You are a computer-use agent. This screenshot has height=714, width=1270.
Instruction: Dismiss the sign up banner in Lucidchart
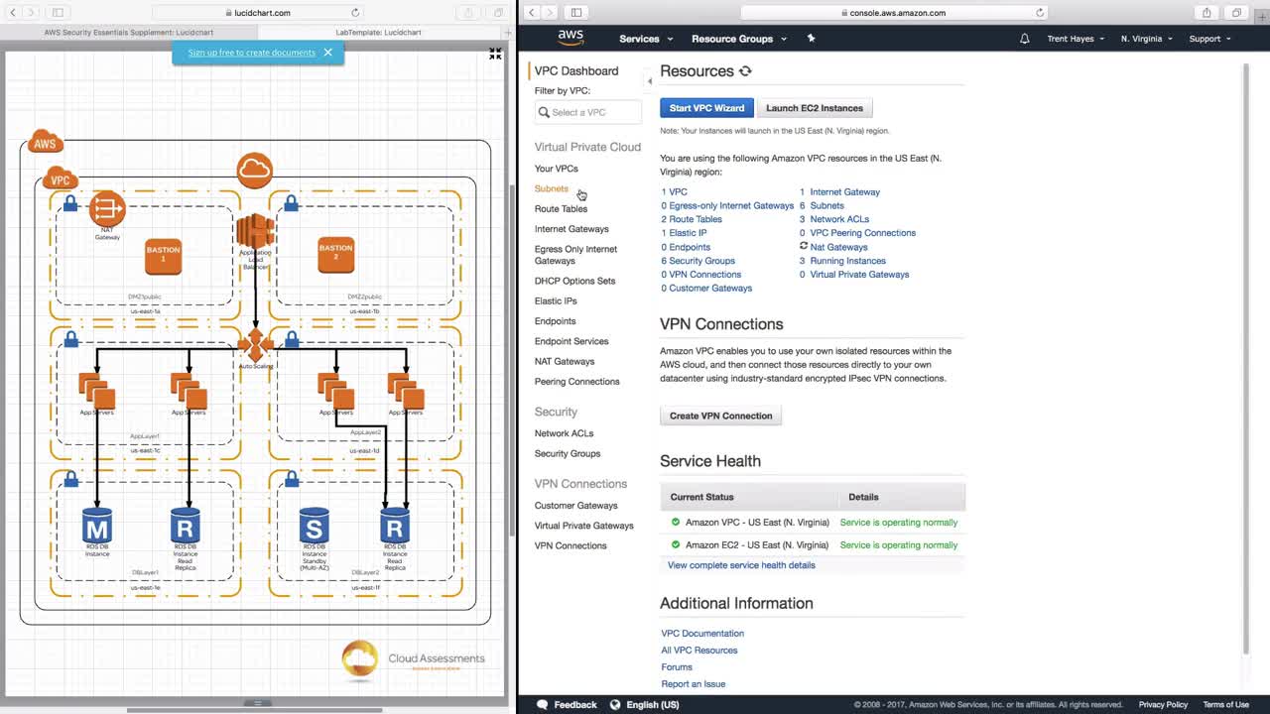point(327,53)
